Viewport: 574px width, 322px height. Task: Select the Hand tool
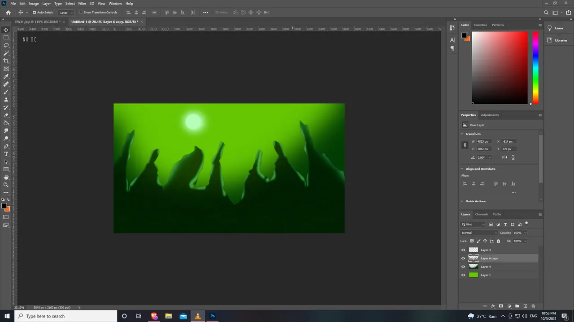point(6,177)
